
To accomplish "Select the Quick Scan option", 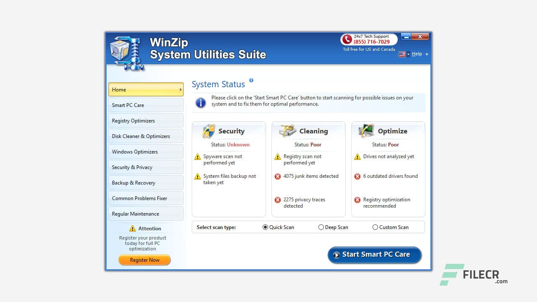I will pyautogui.click(x=265, y=227).
